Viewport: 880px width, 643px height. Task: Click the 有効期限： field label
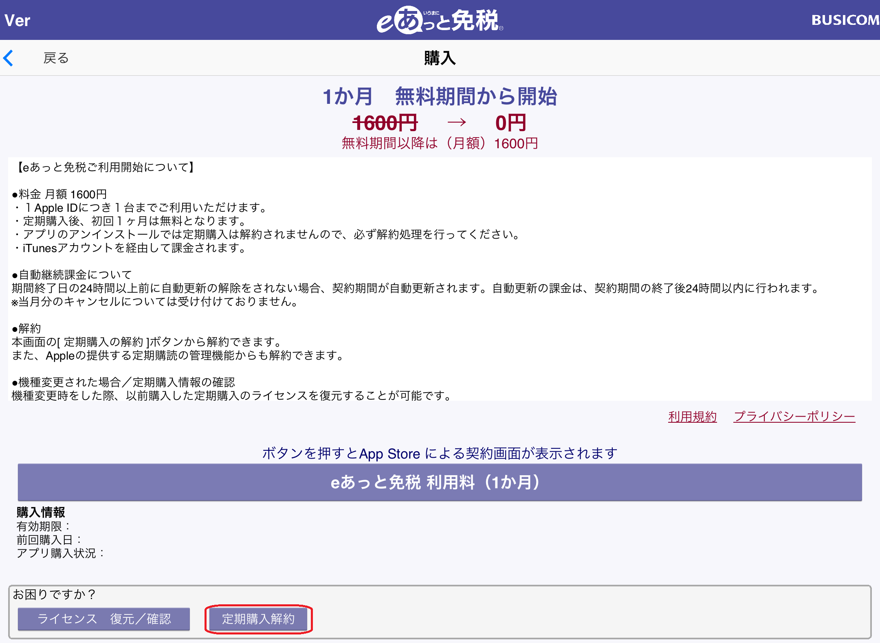(x=44, y=526)
